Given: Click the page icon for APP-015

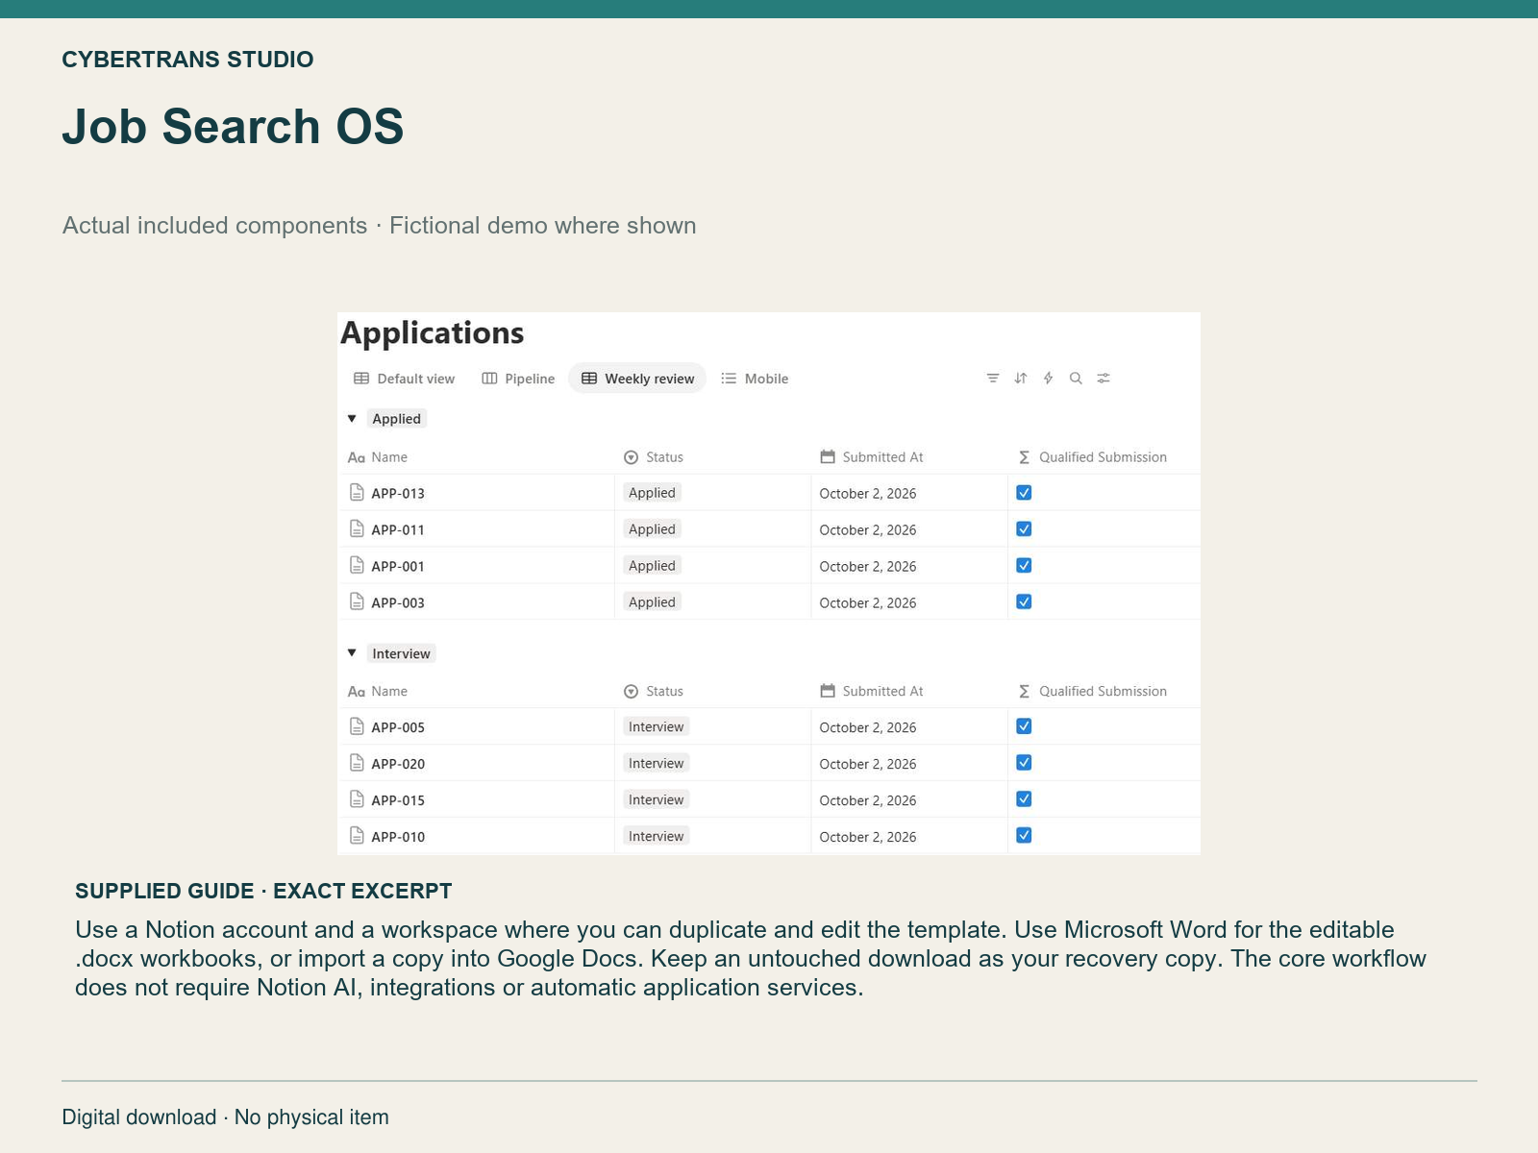Looking at the screenshot, I should (x=357, y=800).
